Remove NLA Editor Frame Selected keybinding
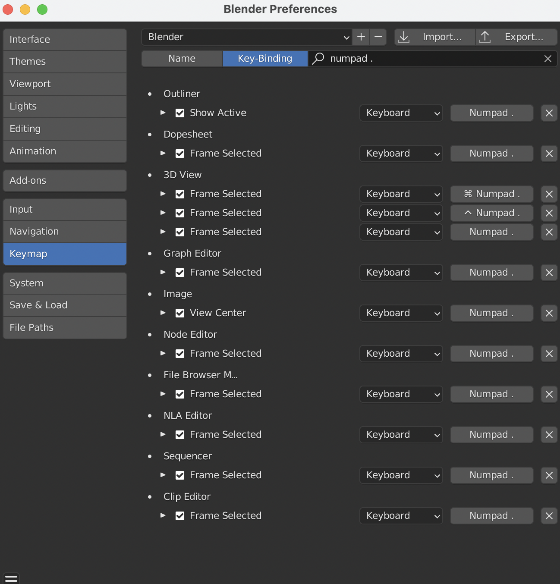The image size is (560, 584). click(x=549, y=435)
